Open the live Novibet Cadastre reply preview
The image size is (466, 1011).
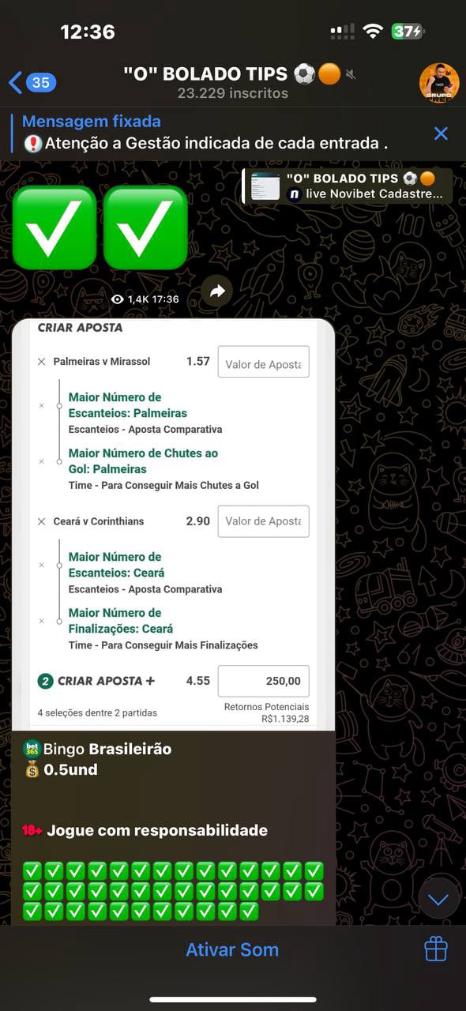coord(348,186)
